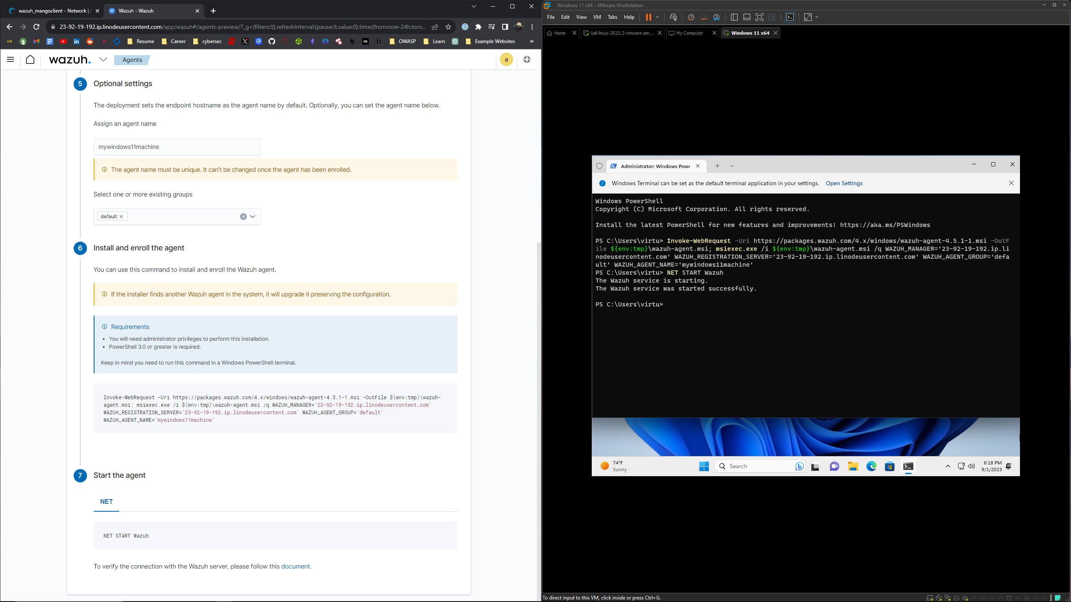
Task: Open the Resume bookmark folder
Action: point(141,41)
